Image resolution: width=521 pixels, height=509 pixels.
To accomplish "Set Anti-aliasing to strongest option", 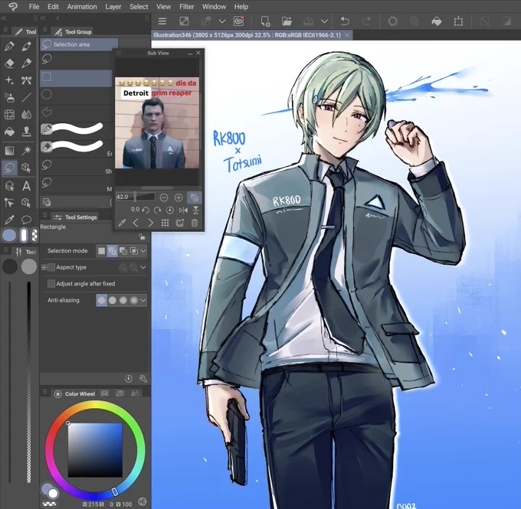I will pos(134,300).
